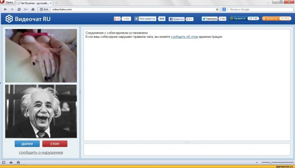Select the Чат Рулетка browser tab

click(x=34, y=3)
